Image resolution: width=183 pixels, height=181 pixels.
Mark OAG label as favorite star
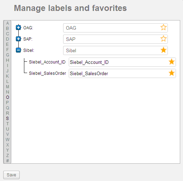pyautogui.click(x=163, y=28)
